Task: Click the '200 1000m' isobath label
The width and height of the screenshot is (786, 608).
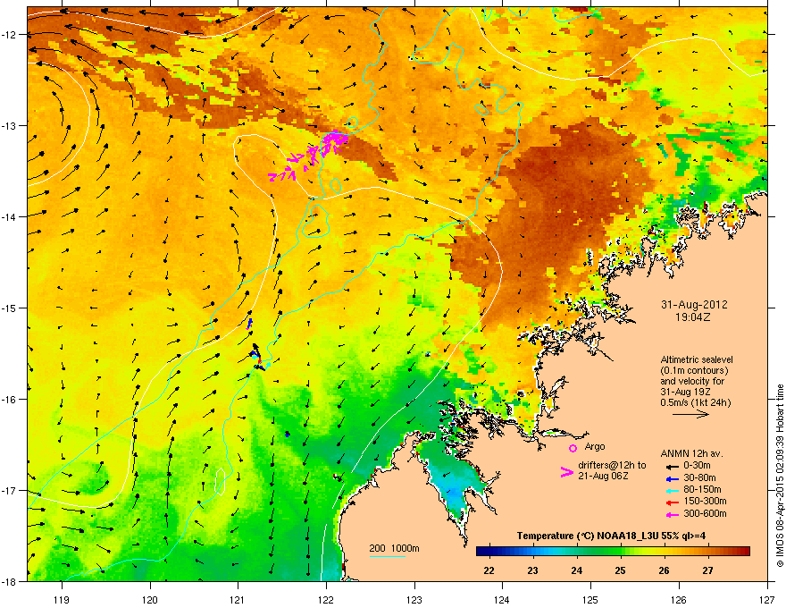Action: [x=394, y=548]
